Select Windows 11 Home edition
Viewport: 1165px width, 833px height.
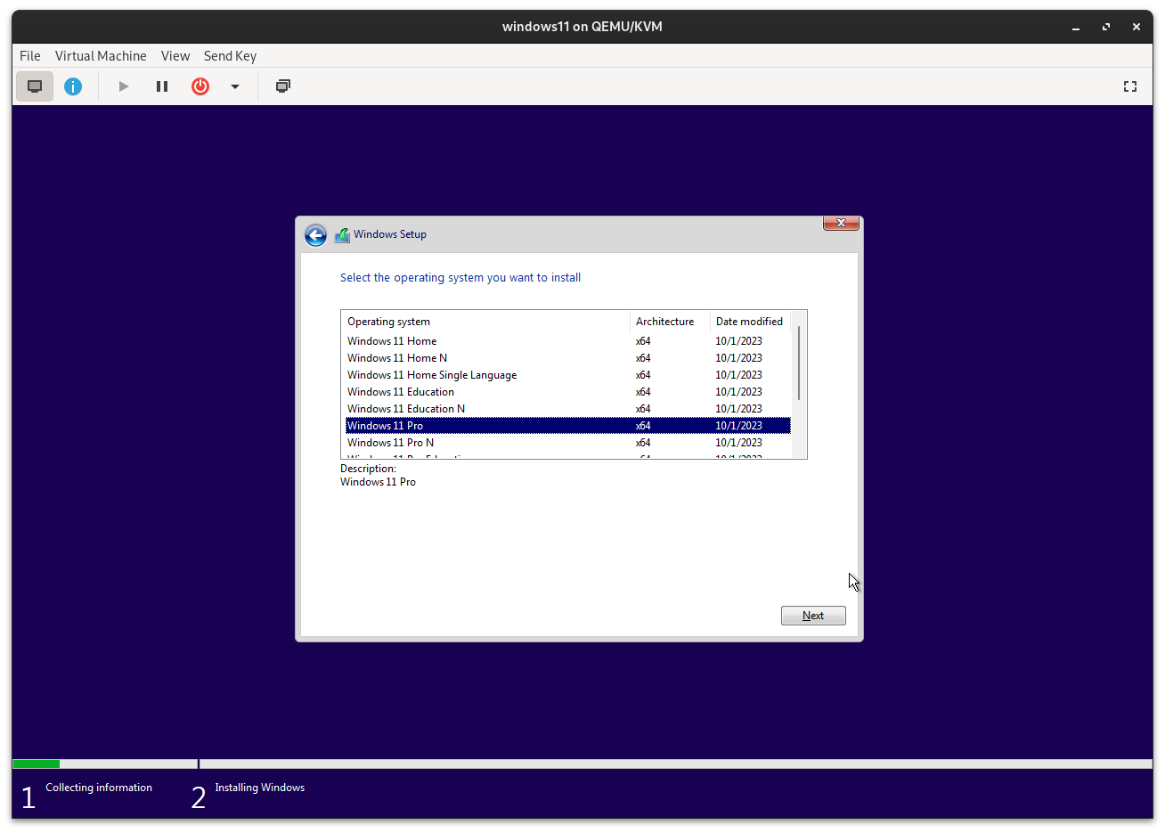coord(568,341)
